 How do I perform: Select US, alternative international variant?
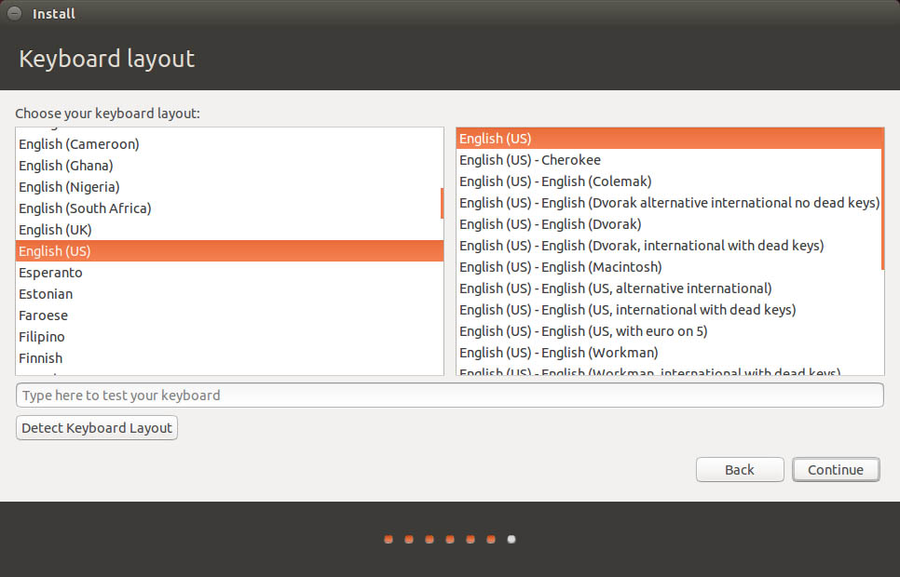(x=669, y=288)
